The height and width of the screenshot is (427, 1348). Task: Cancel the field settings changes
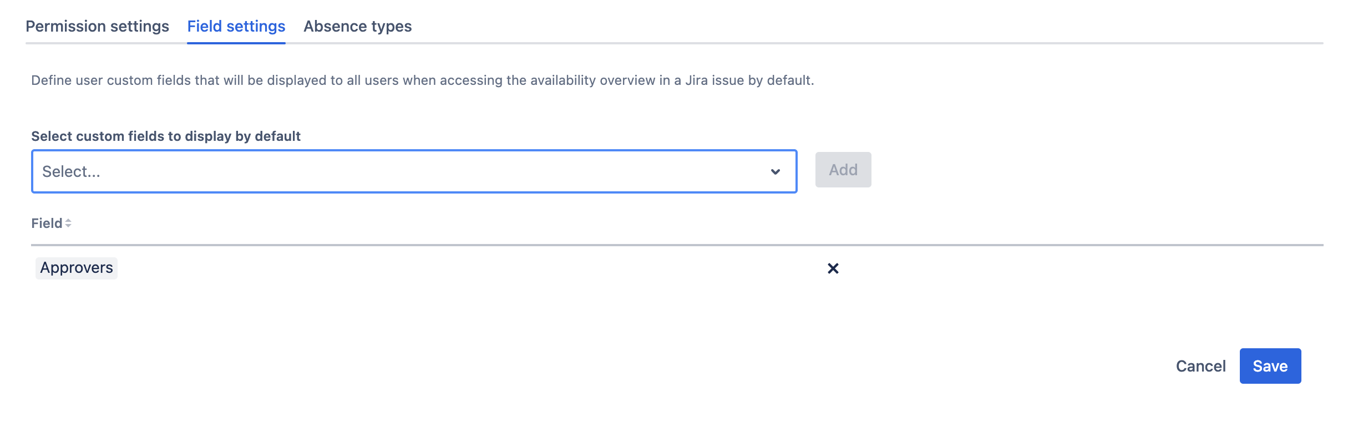point(1200,366)
